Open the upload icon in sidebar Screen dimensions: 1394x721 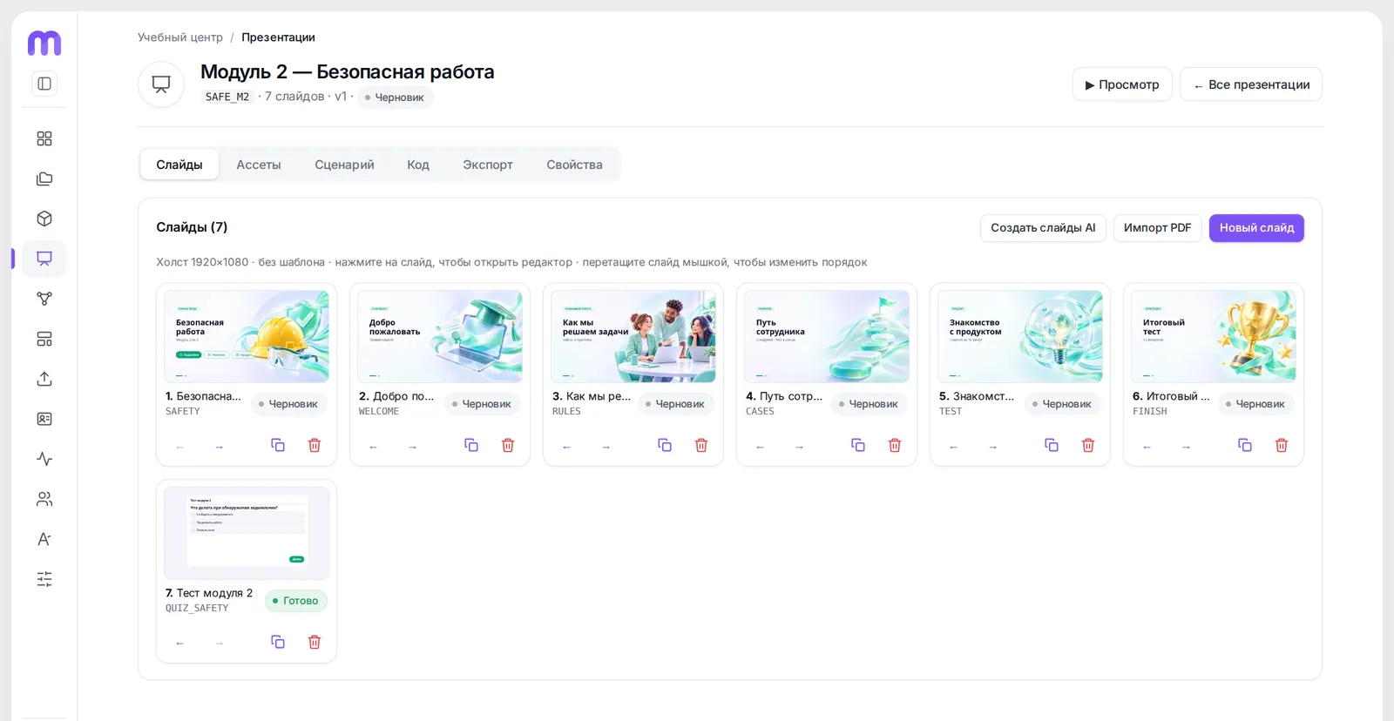pyautogui.click(x=44, y=379)
